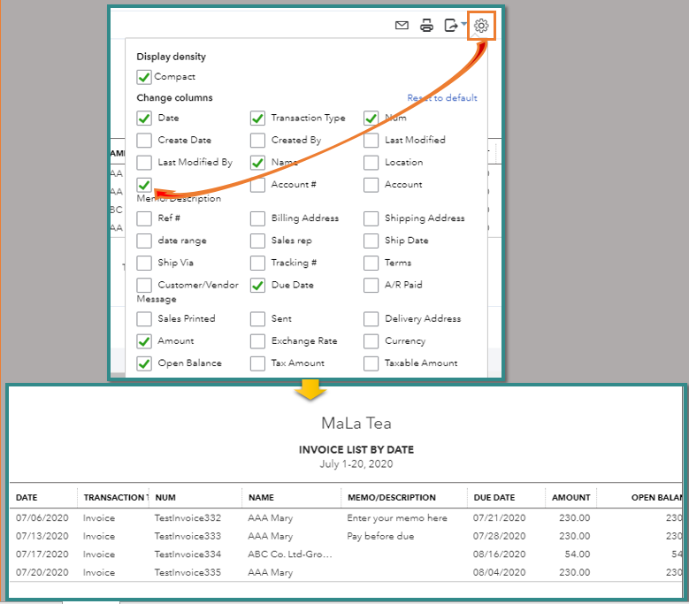
Task: Enable the Billing Address column
Action: pyautogui.click(x=257, y=218)
